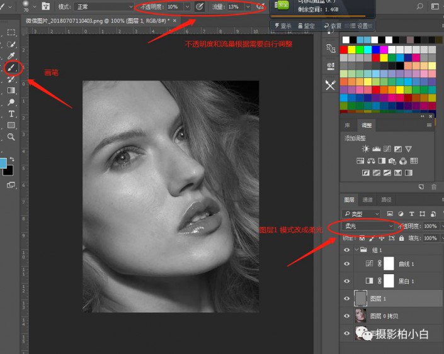Hide the 黑白 1 layer
The image size is (444, 354).
[346, 281]
